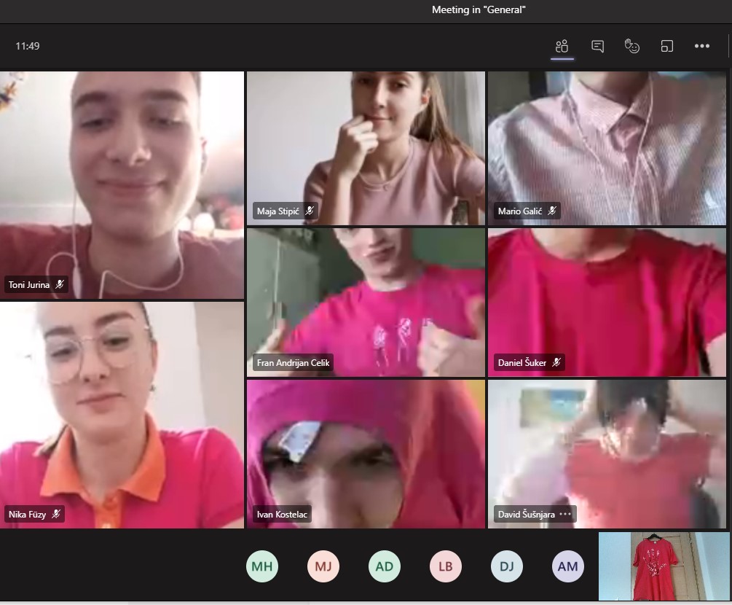Click muted mic icon beside Maja Stipić
Viewport: 732px width, 605px height.
pyautogui.click(x=310, y=211)
